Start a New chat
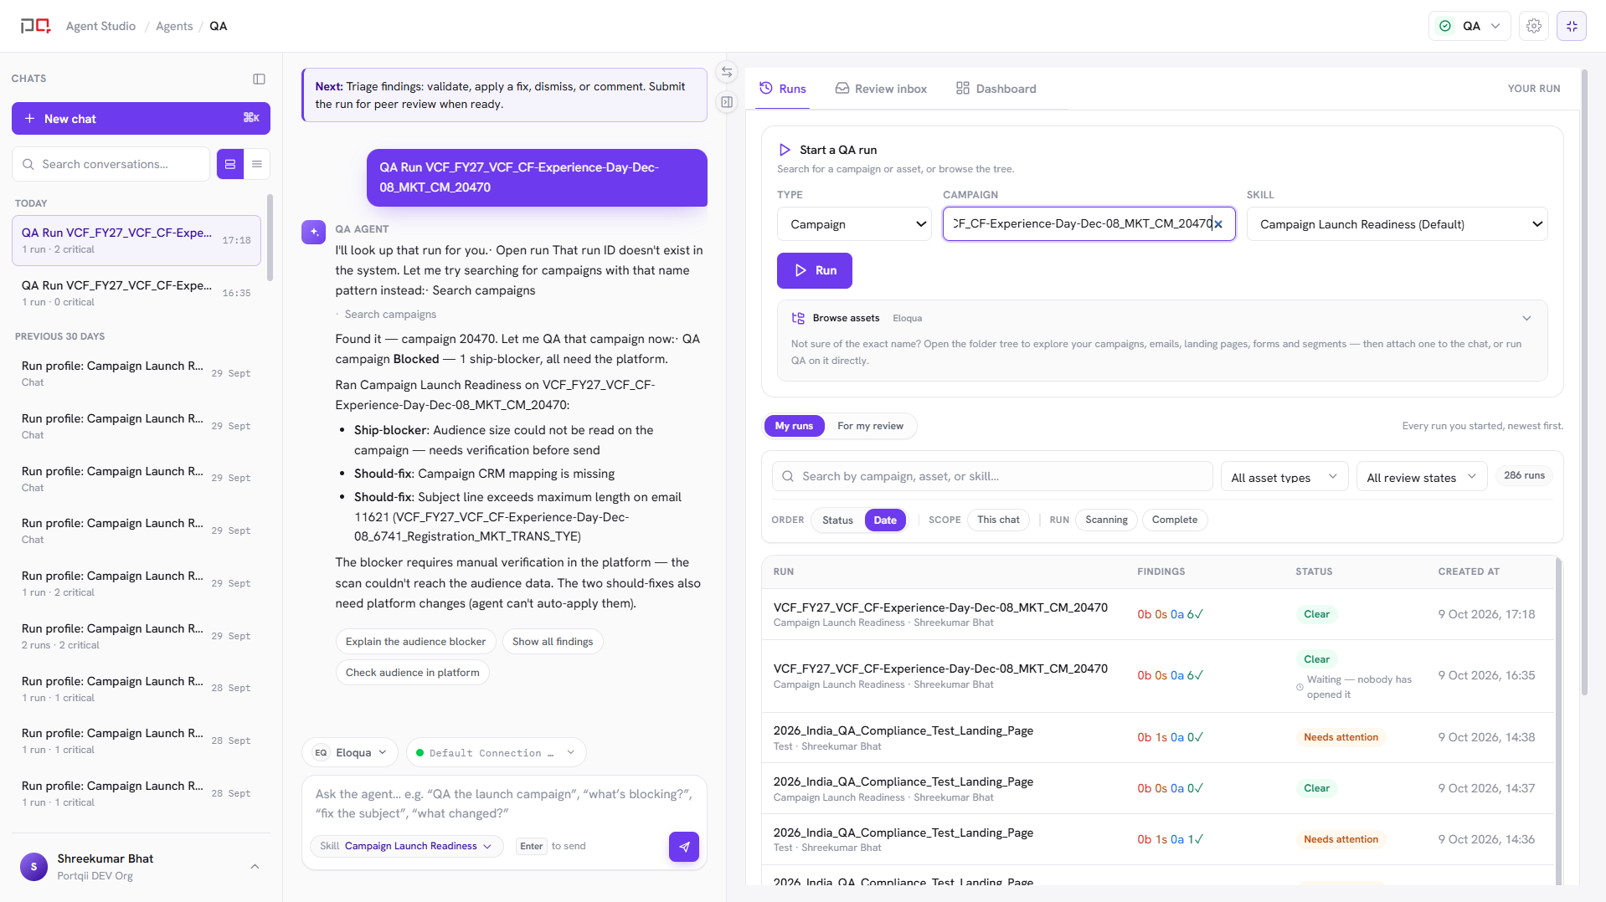The width and height of the screenshot is (1606, 902). pyautogui.click(x=141, y=119)
